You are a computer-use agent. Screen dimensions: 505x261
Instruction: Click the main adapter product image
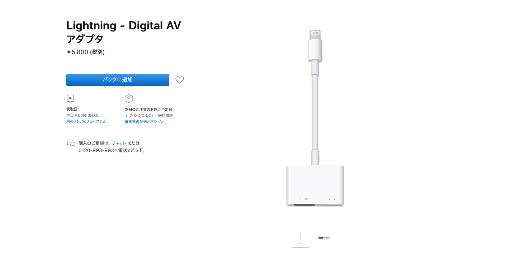click(315, 118)
